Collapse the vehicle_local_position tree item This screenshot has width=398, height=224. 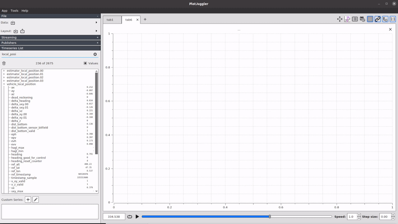click(x=4, y=84)
